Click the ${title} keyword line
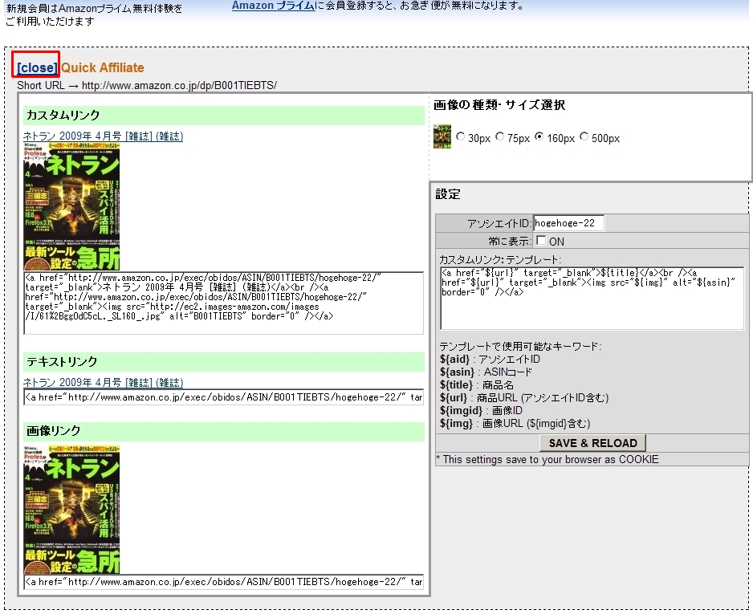 (x=476, y=385)
